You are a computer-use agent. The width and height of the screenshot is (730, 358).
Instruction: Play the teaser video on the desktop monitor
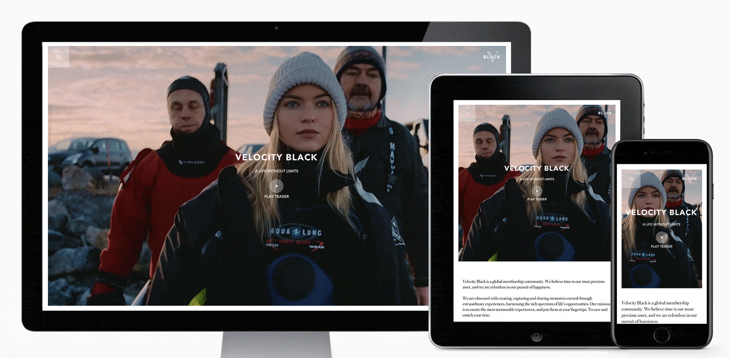(x=276, y=186)
